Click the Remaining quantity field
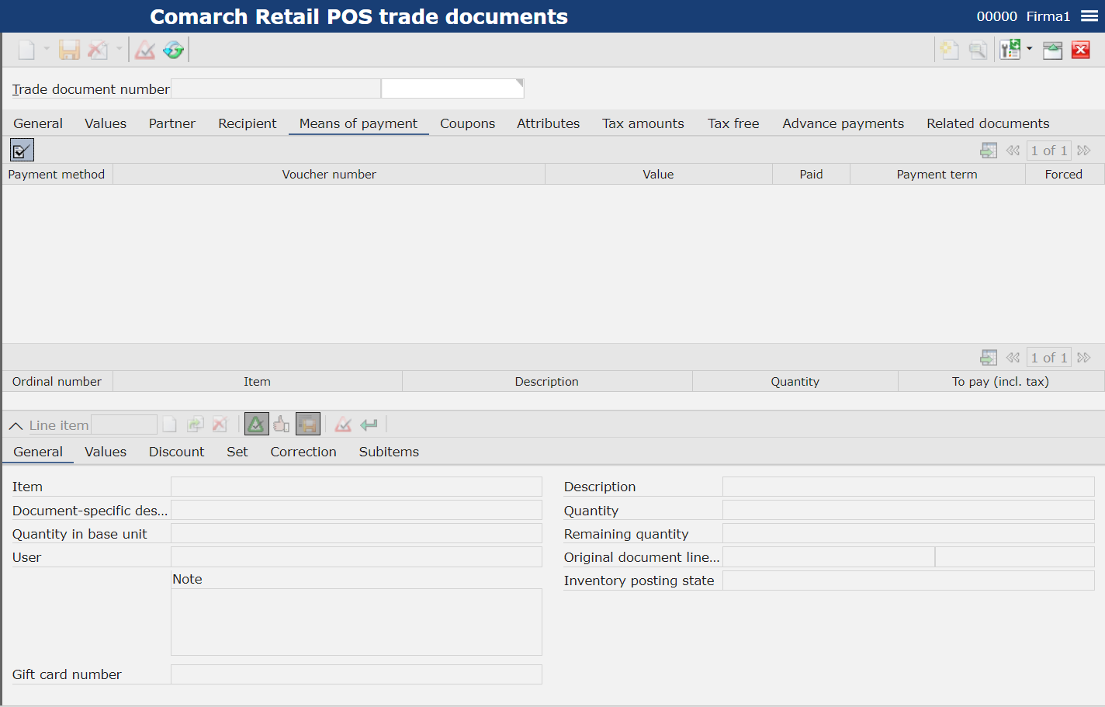 [x=909, y=533]
